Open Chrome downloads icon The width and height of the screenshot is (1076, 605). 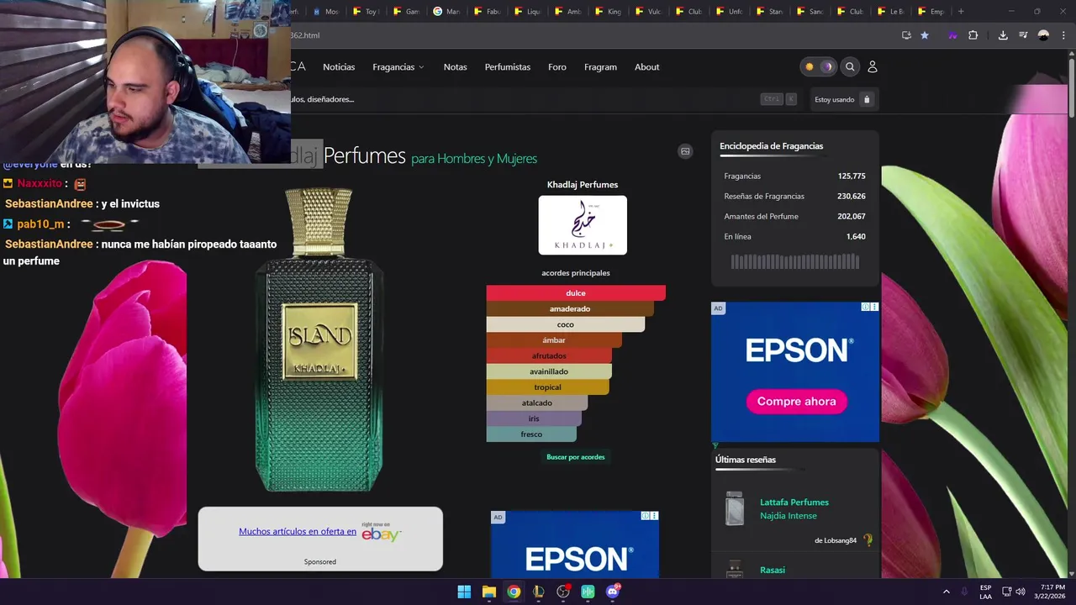[x=1003, y=35]
